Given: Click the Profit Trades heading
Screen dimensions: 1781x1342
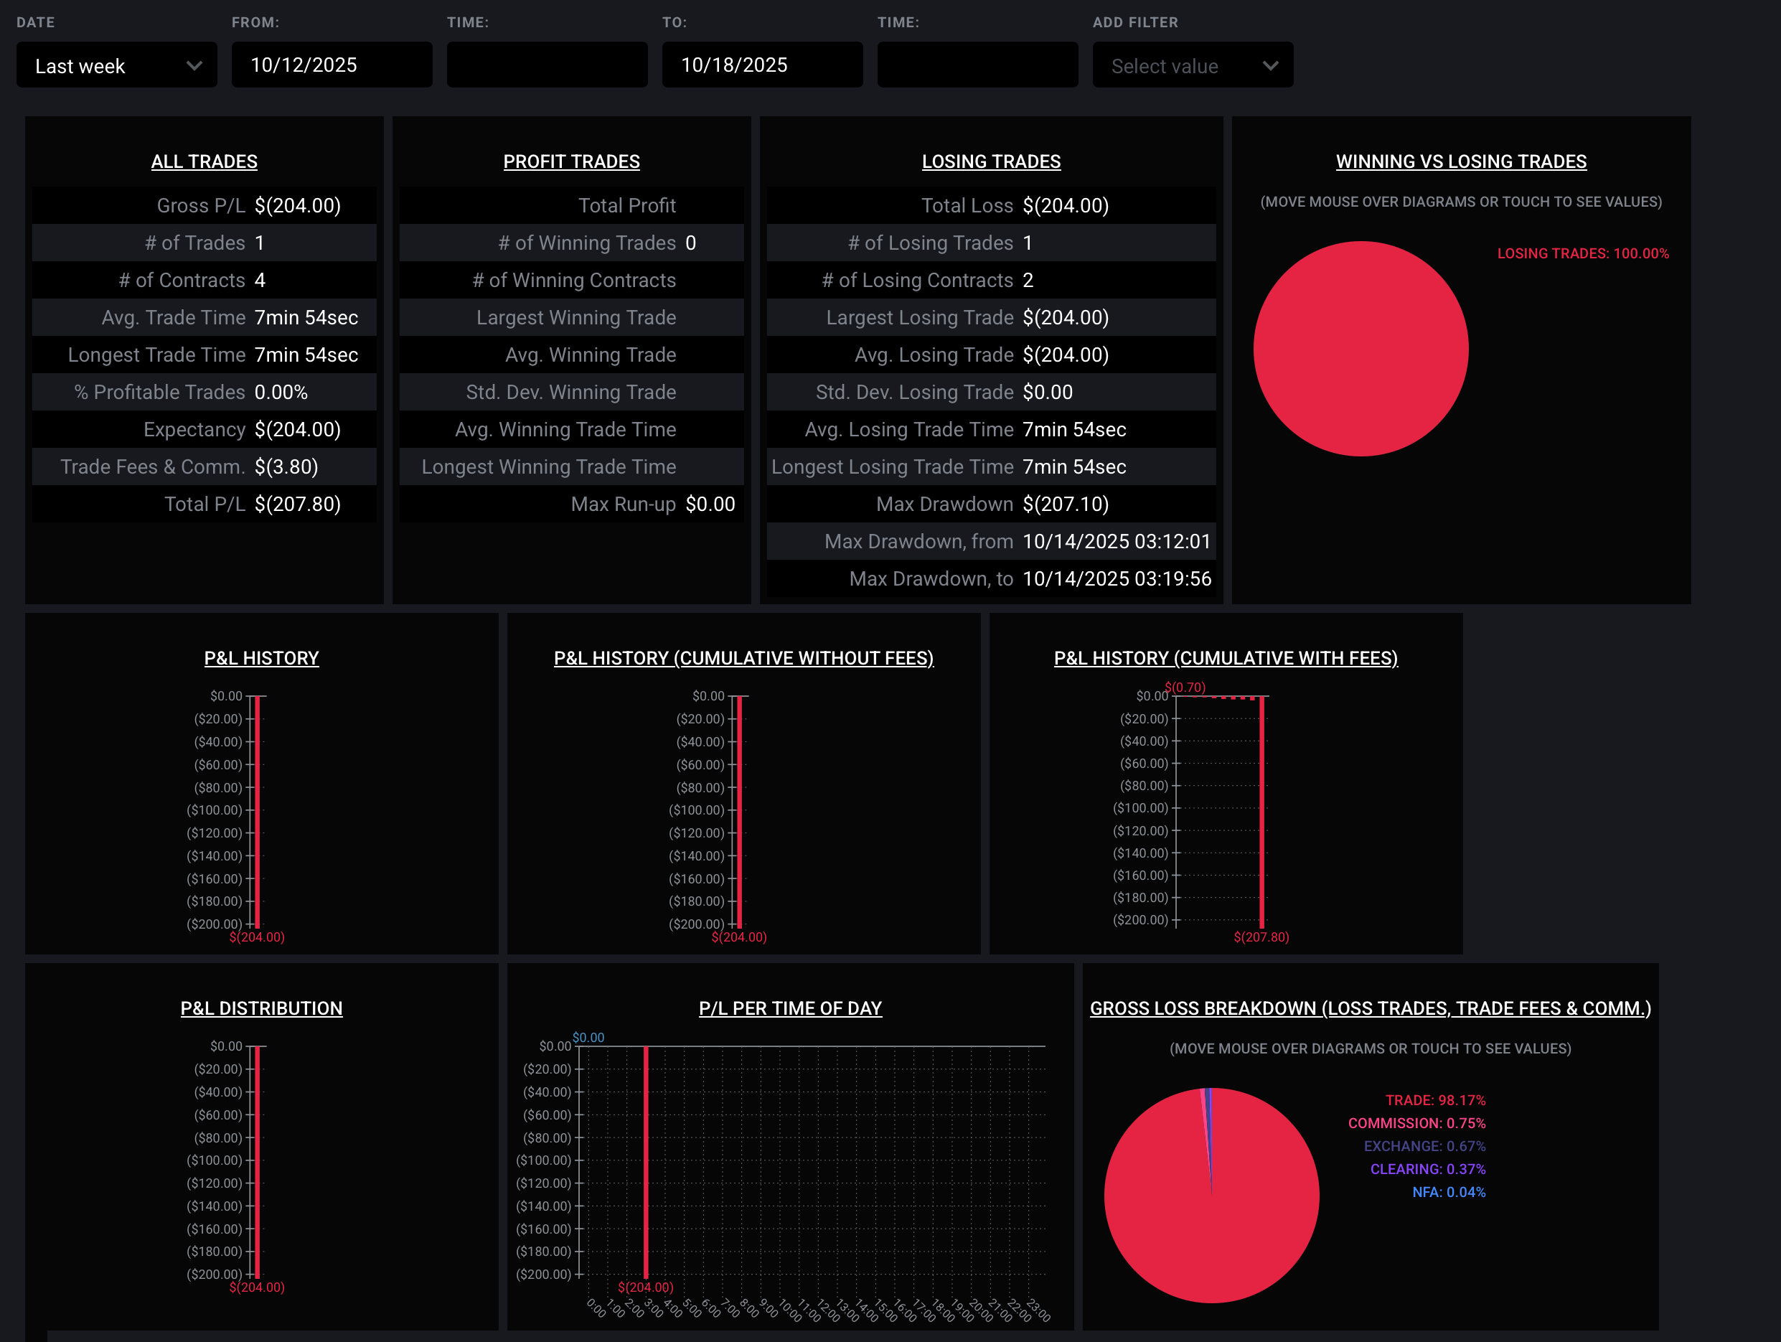Looking at the screenshot, I should coord(571,161).
